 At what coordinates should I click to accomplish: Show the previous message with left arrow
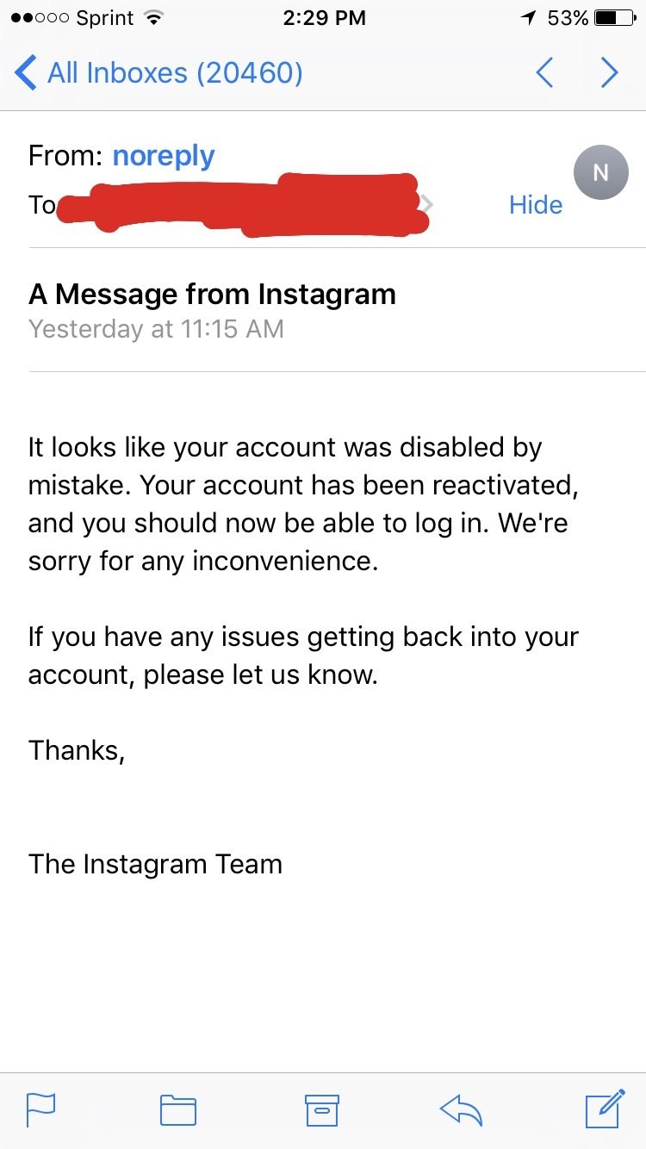click(x=544, y=72)
